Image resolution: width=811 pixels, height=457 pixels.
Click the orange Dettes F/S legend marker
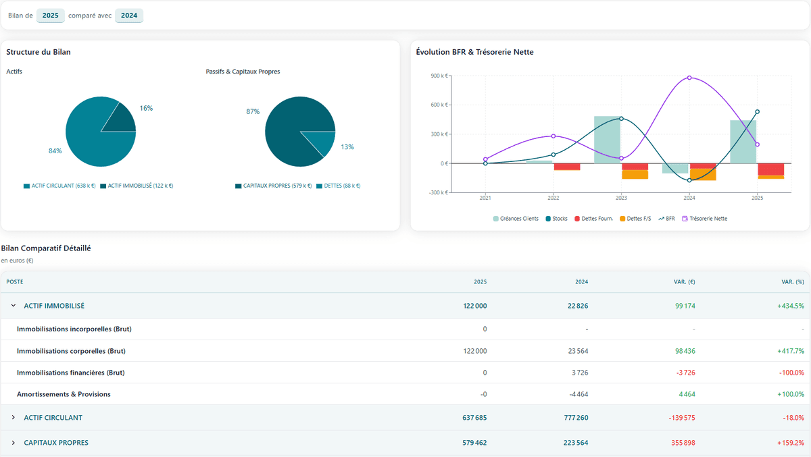tap(622, 219)
